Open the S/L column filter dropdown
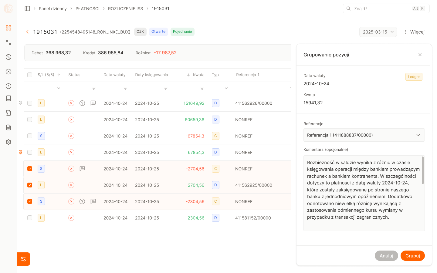This screenshot has width=437, height=273. pyautogui.click(x=59, y=88)
